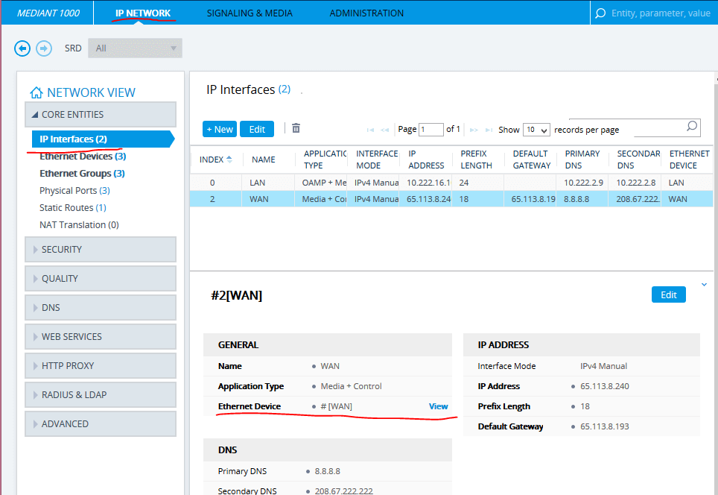Go to last page pagination icon
The height and width of the screenshot is (495, 718).
pos(489,130)
